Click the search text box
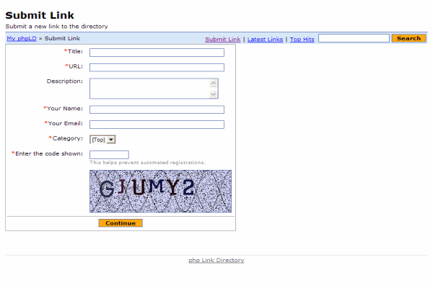Image resolution: width=433 pixels, height=288 pixels. tap(354, 38)
